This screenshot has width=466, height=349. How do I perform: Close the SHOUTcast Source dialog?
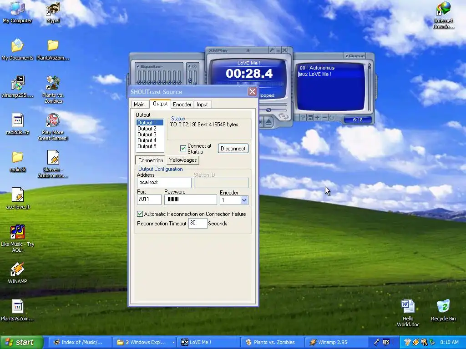[252, 92]
